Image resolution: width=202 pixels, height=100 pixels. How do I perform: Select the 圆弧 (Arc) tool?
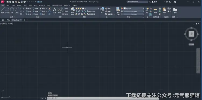pos(17,10)
